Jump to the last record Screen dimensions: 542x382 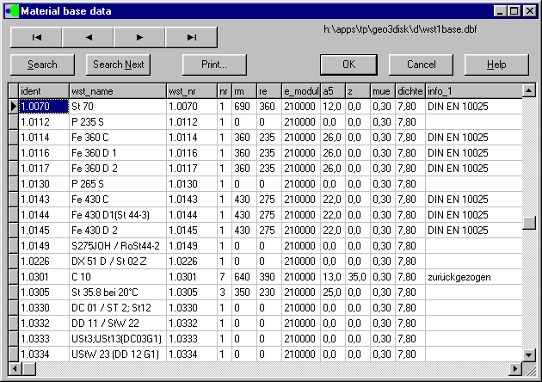tap(191, 37)
